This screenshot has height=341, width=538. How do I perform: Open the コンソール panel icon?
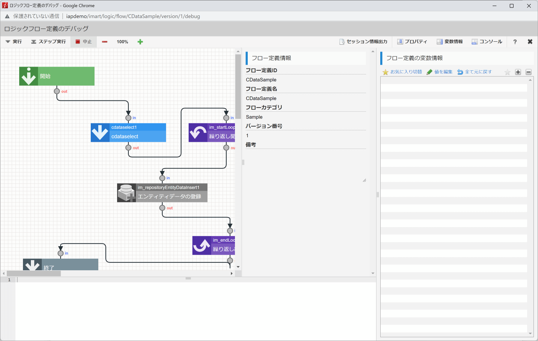(475, 41)
